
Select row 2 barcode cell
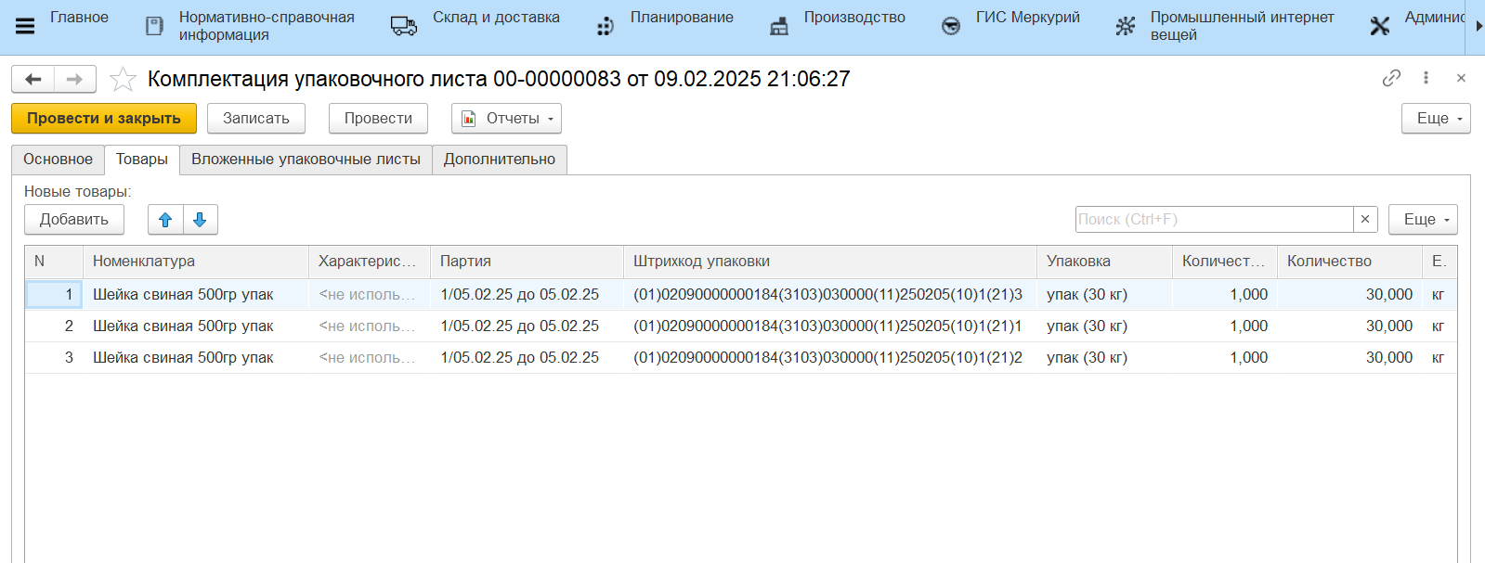coord(827,326)
